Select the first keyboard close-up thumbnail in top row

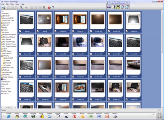[x=27, y=19]
